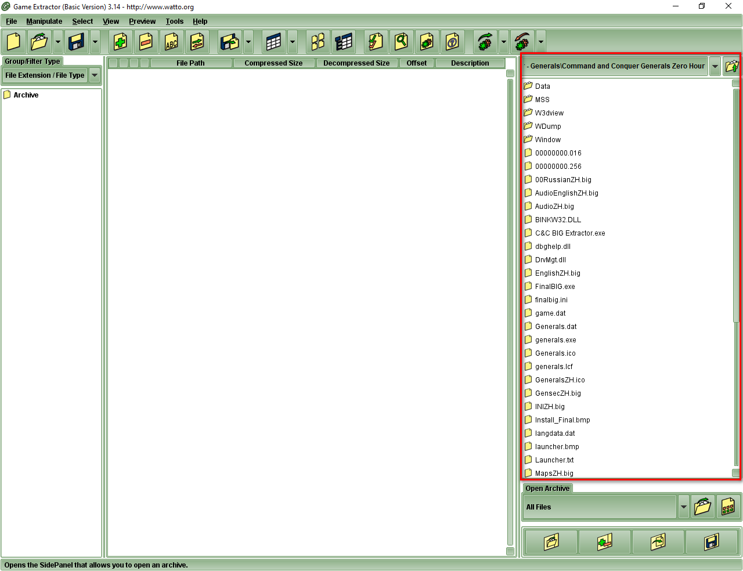Go to the parent directory with the folder-up icon
Image resolution: width=743 pixels, height=571 pixels.
(x=731, y=66)
